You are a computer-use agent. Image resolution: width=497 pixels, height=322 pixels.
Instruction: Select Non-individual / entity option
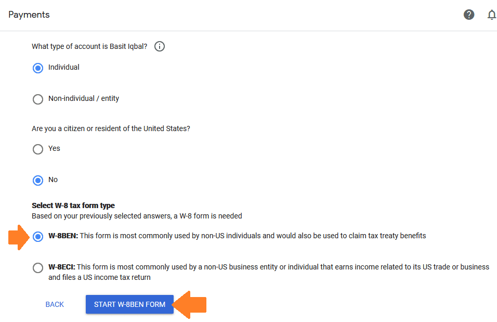coord(38,99)
